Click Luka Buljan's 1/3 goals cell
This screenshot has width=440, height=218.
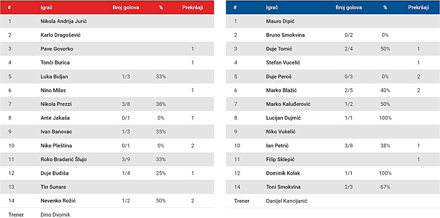tap(126, 77)
